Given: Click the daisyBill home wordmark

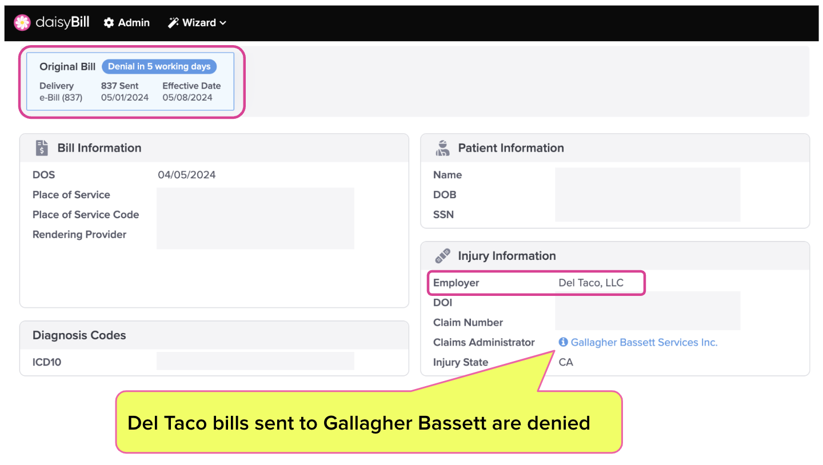Looking at the screenshot, I should 62,22.
